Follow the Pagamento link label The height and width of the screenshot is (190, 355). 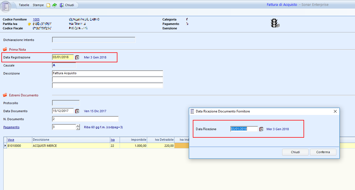pos(11,127)
